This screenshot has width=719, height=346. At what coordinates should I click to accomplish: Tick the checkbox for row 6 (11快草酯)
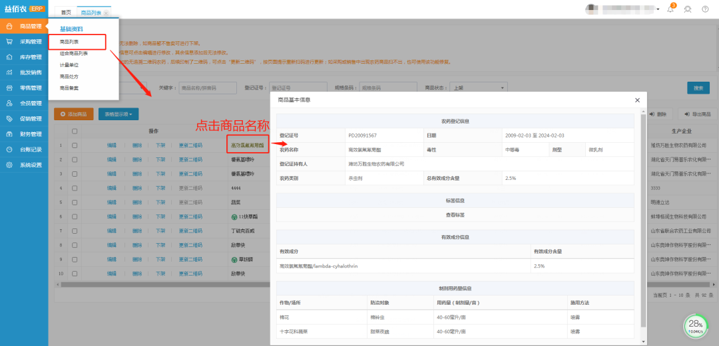point(75,216)
